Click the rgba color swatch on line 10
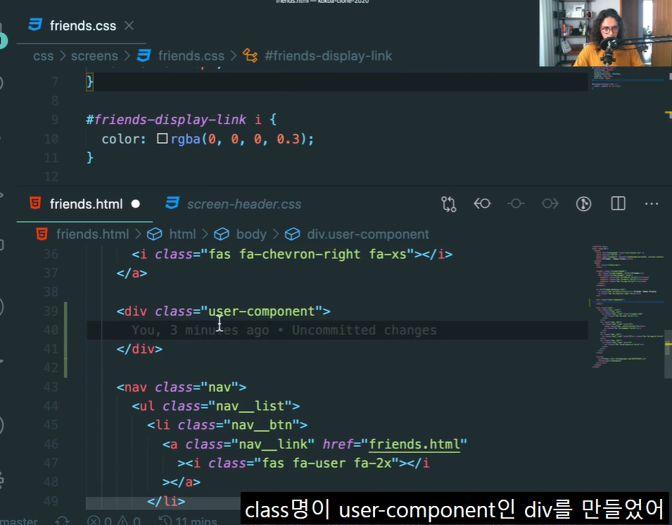 (x=162, y=139)
